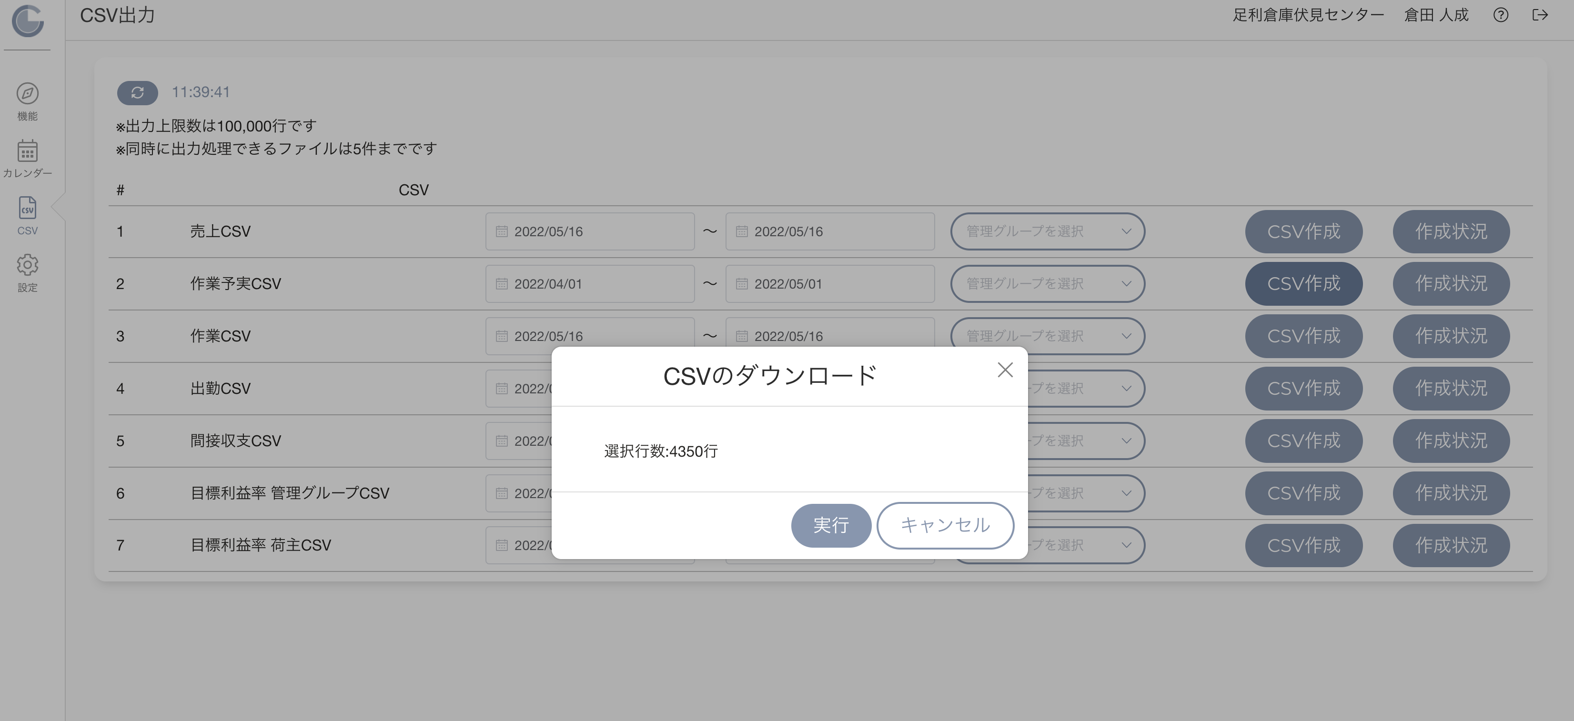This screenshot has height=721, width=1574.
Task: Close the CSVのダウンロード dialog with X
Action: click(1005, 370)
